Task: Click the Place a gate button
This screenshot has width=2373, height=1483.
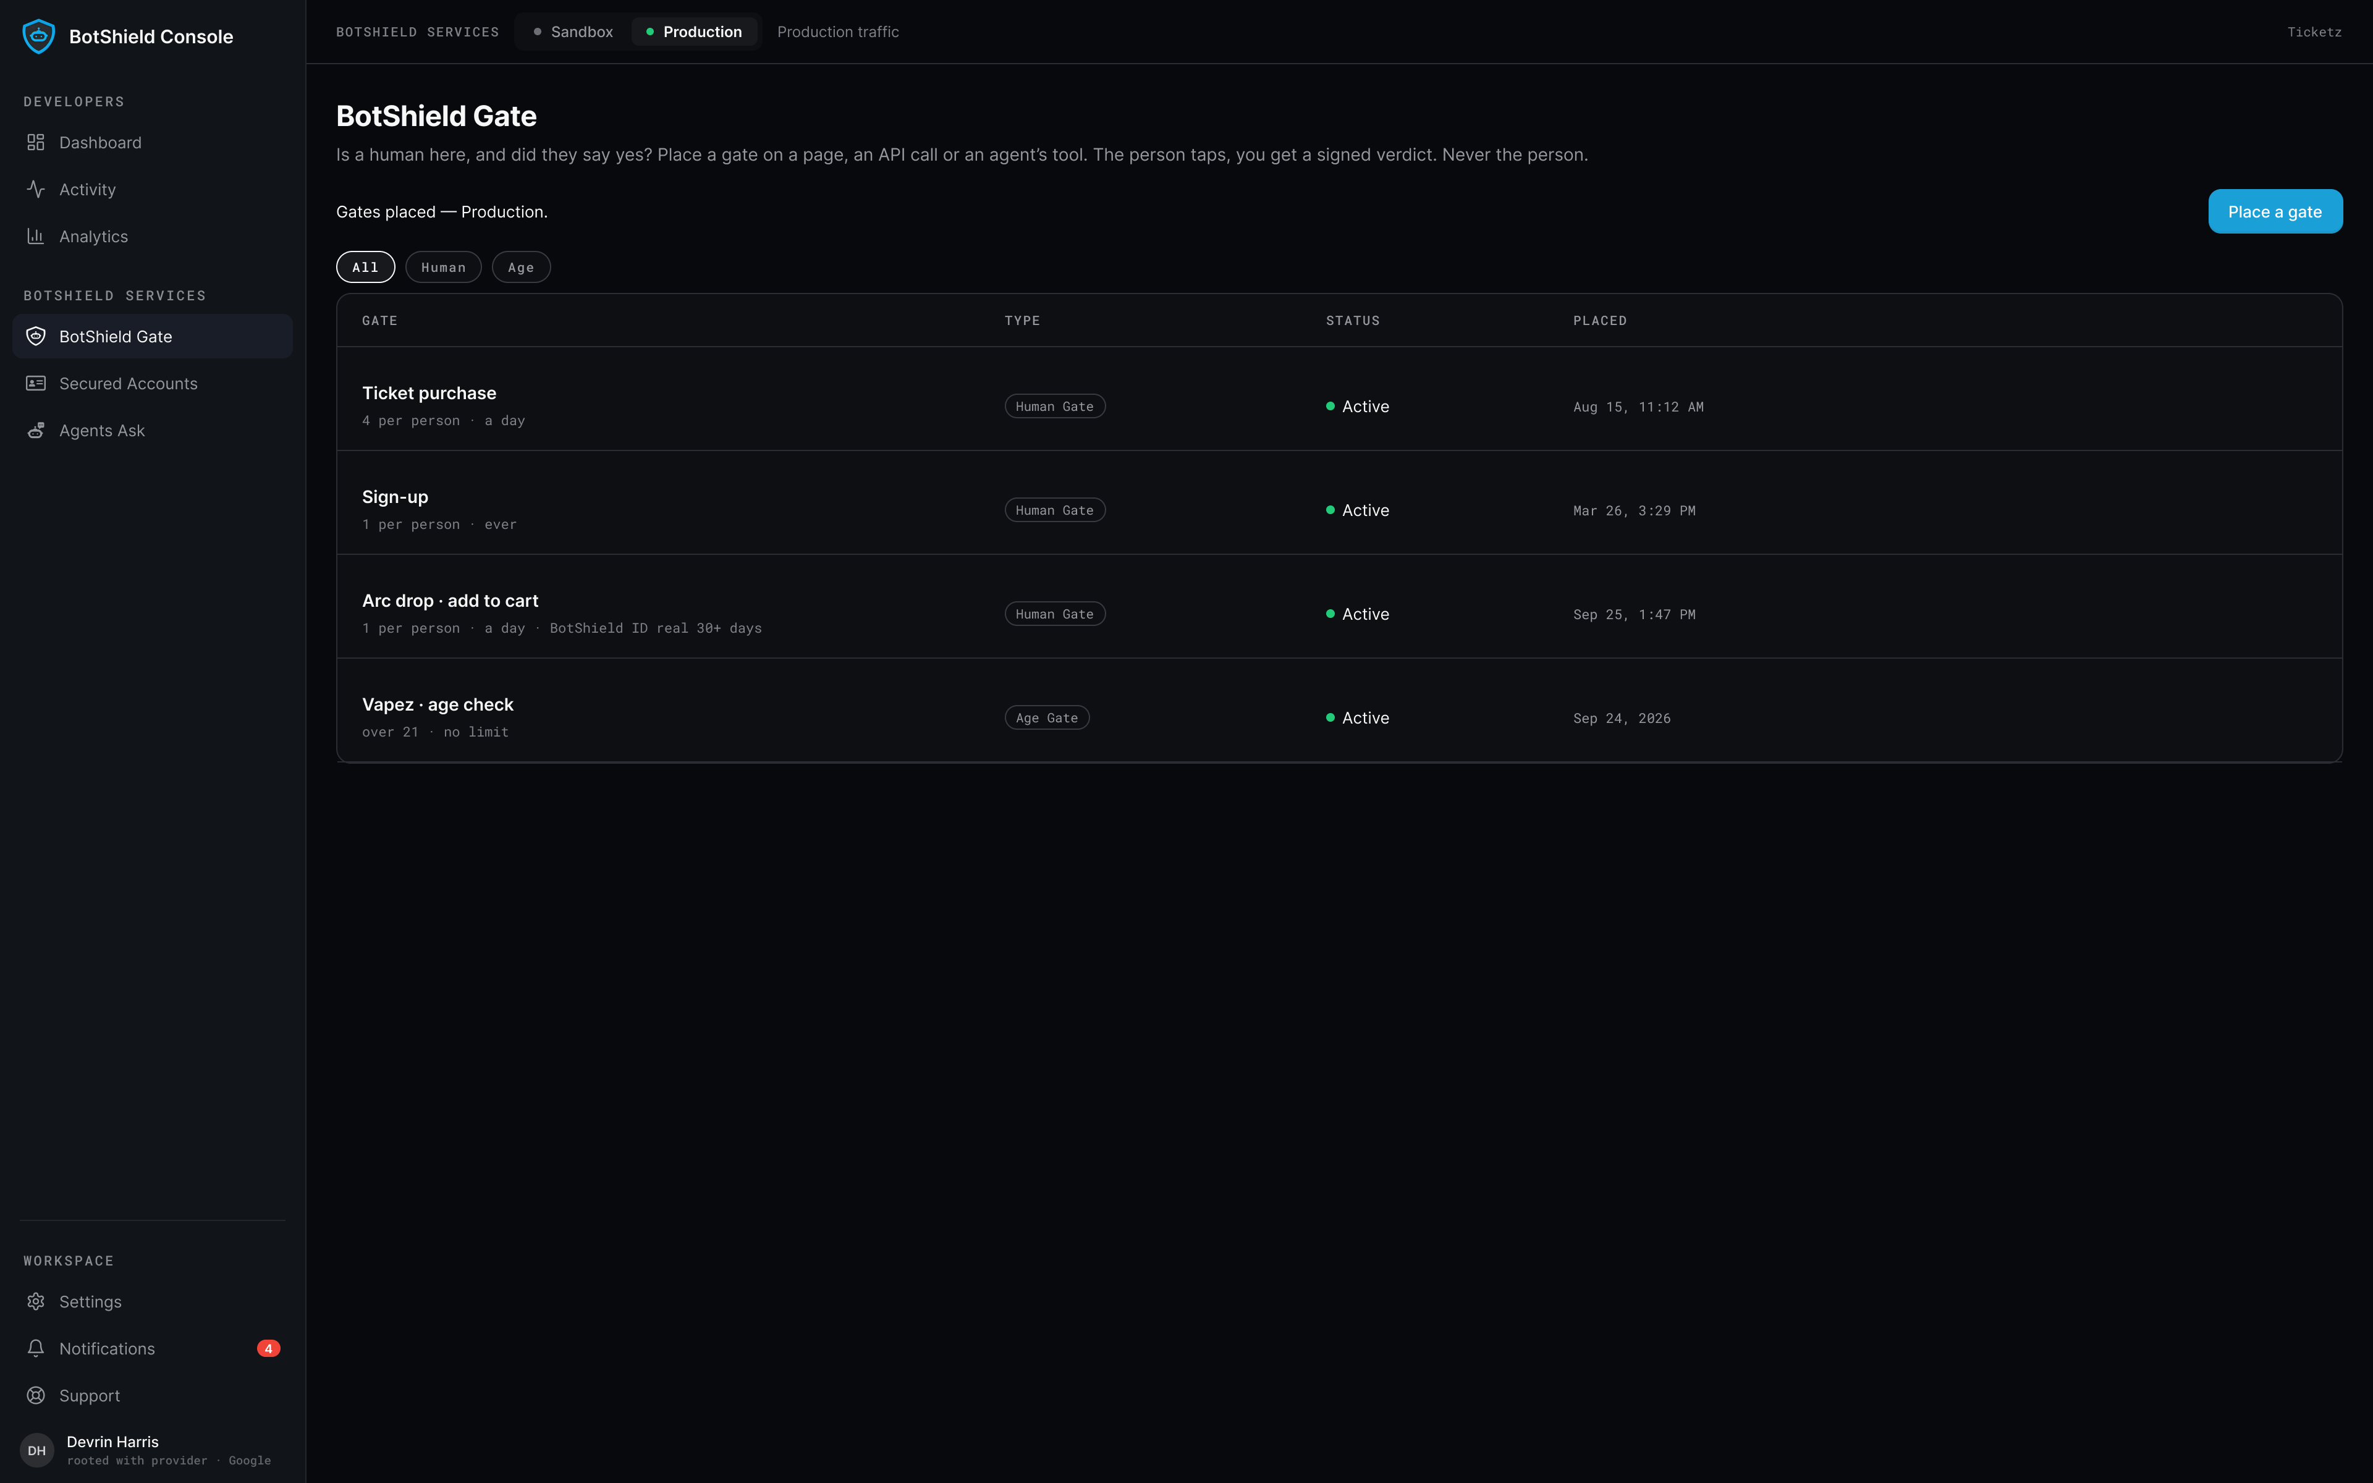Action: (2275, 212)
